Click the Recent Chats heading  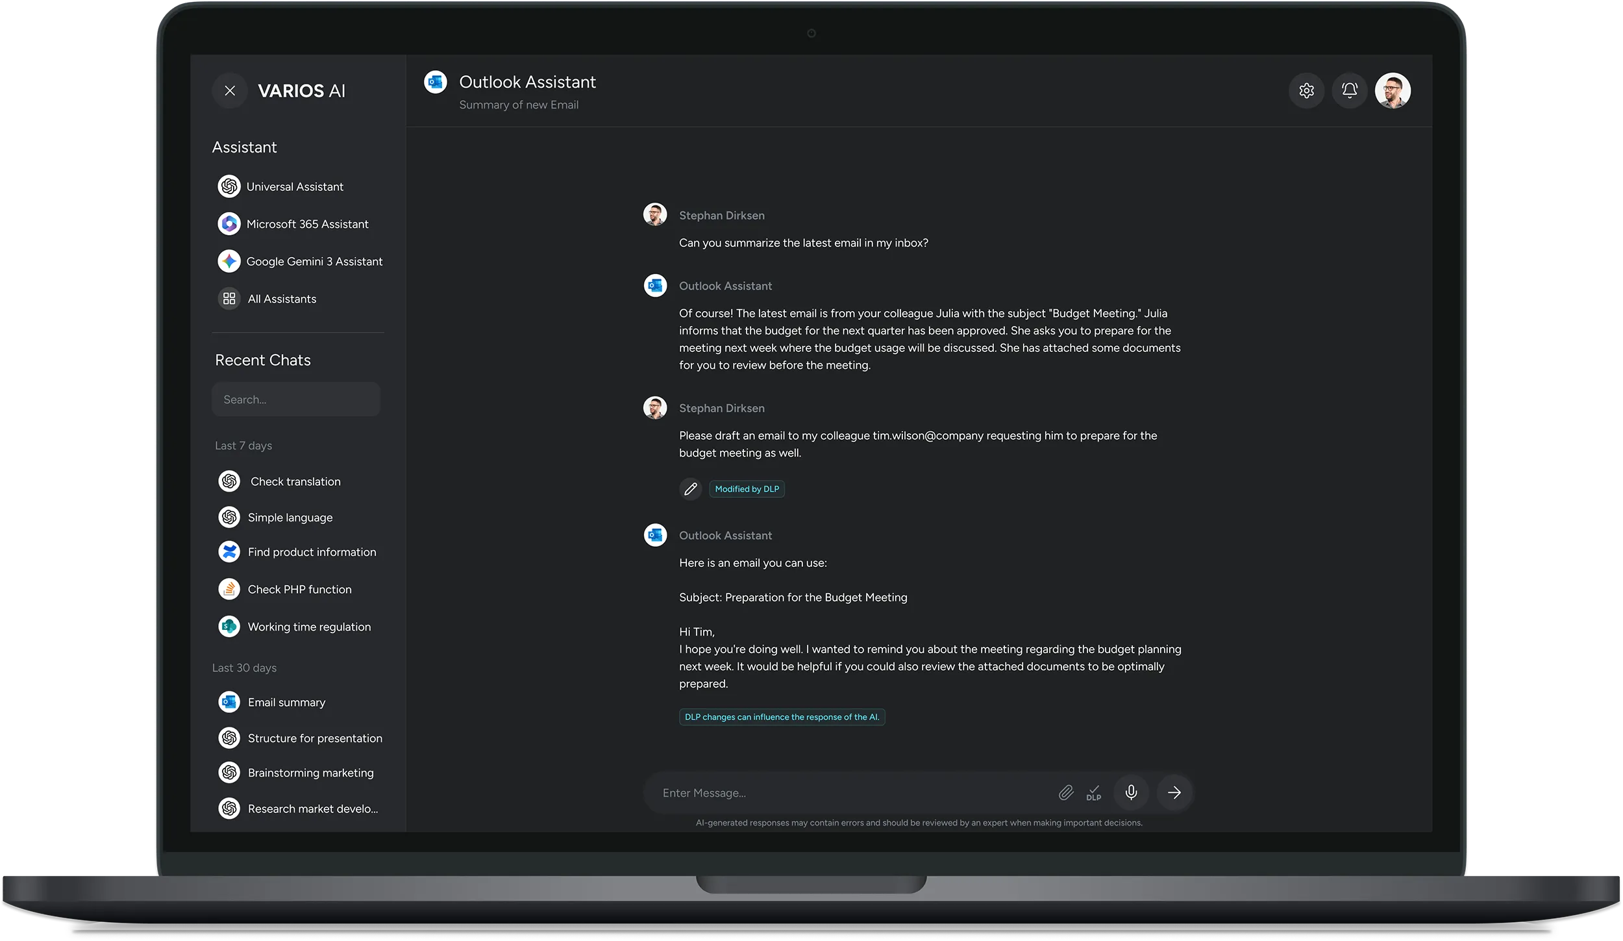(263, 360)
